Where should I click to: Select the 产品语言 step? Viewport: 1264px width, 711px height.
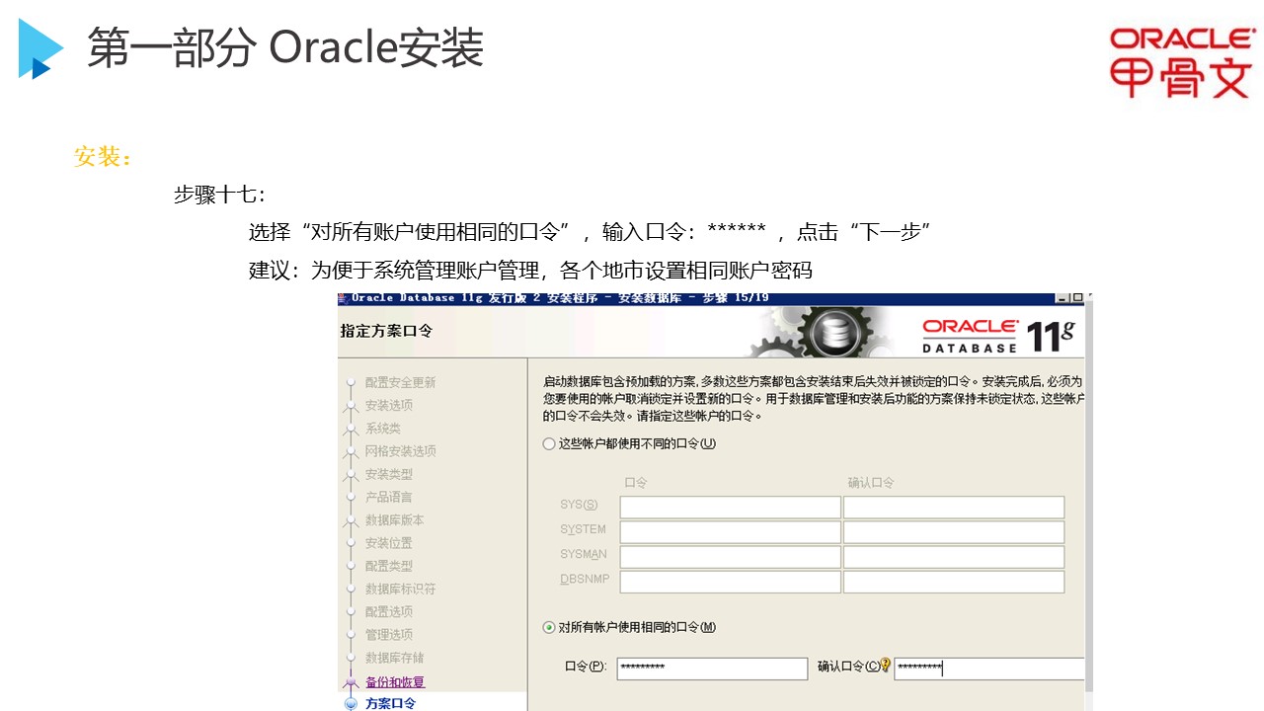pyautogui.click(x=389, y=497)
